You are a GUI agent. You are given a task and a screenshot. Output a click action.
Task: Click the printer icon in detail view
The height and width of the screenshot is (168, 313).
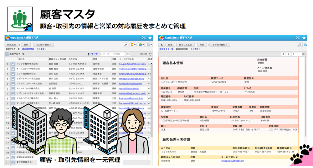point(300,45)
